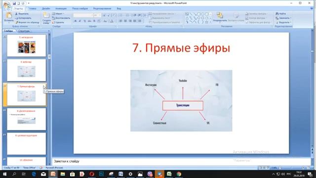Expand the shapes gallery
The image size is (316, 178).
point(210,22)
